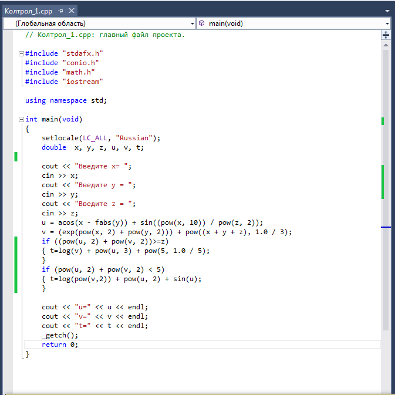This screenshot has height=395, width=395.
Task: Click the "conio.h" include string
Action: pyautogui.click(x=80, y=63)
